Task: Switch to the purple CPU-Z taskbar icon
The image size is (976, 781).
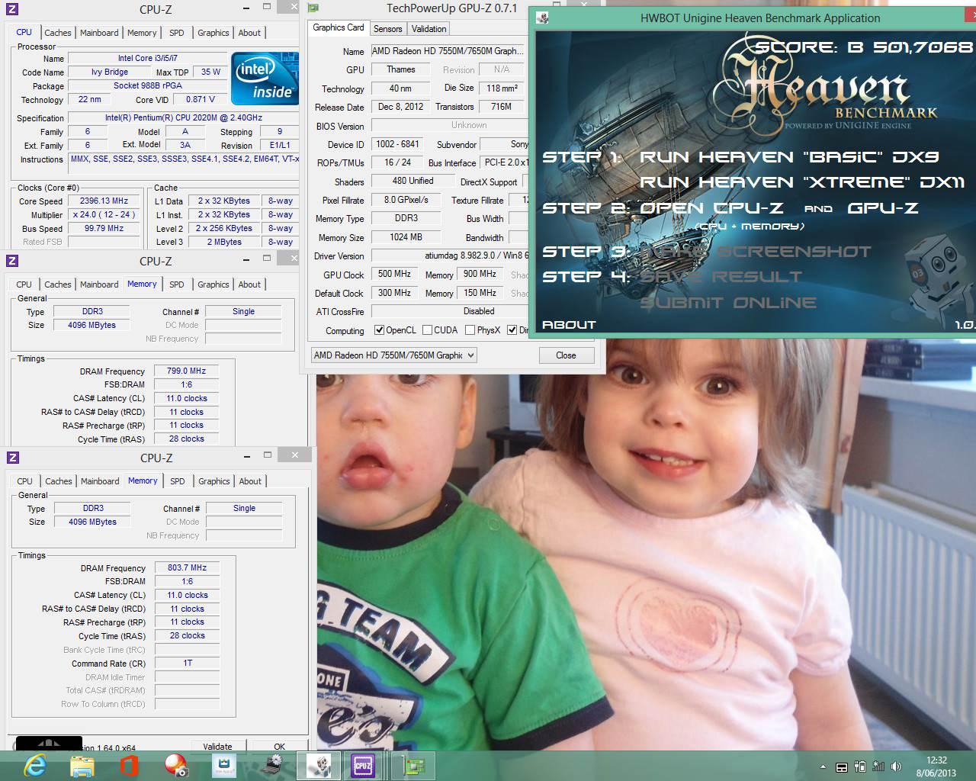Action: coord(363,765)
